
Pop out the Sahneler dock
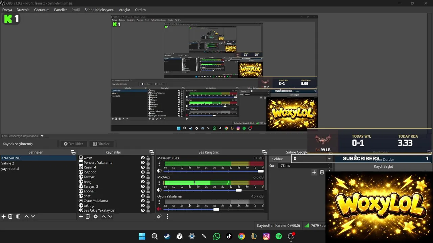73,152
